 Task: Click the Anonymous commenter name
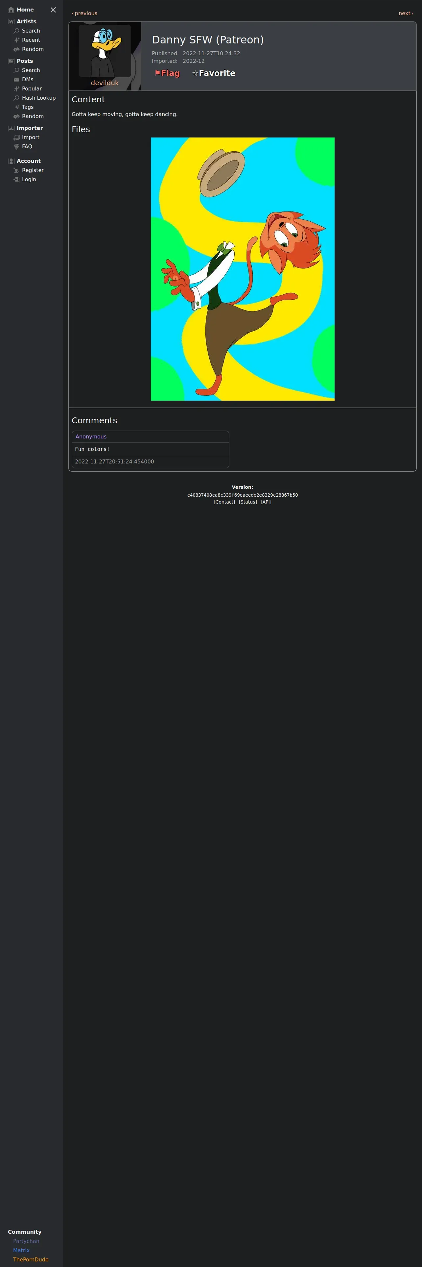[x=91, y=437]
